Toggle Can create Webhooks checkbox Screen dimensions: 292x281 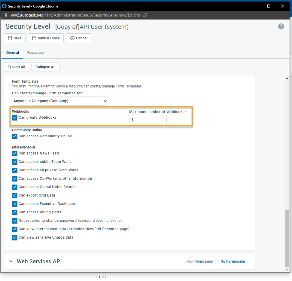tap(15, 118)
